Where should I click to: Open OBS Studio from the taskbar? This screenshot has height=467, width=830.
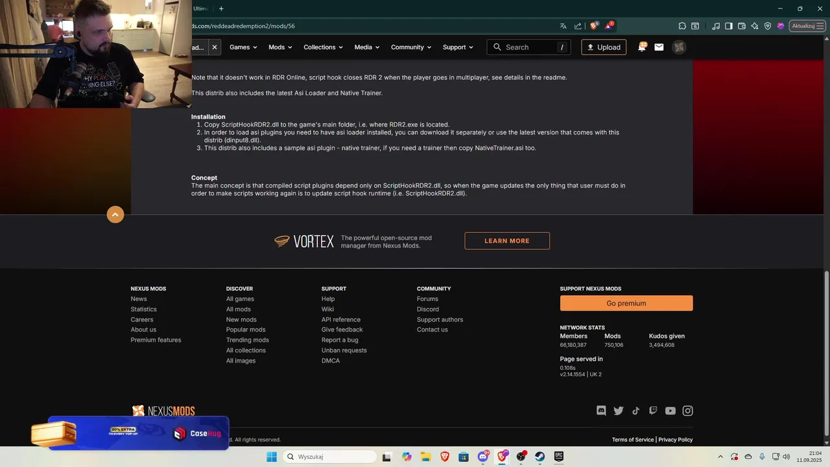pyautogui.click(x=521, y=457)
